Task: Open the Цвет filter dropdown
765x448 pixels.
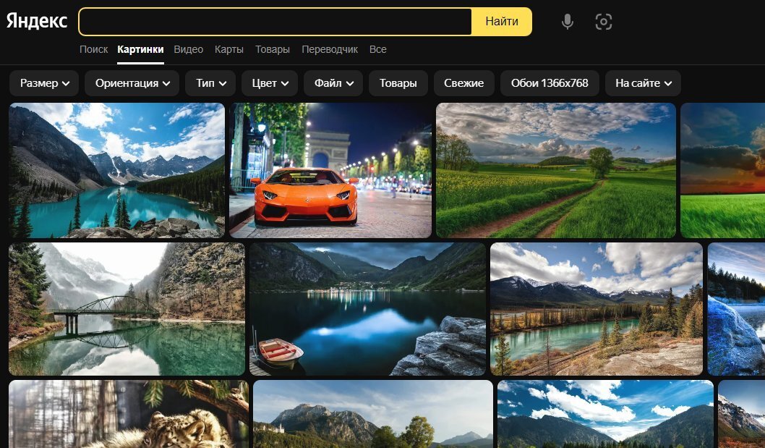Action: point(270,83)
